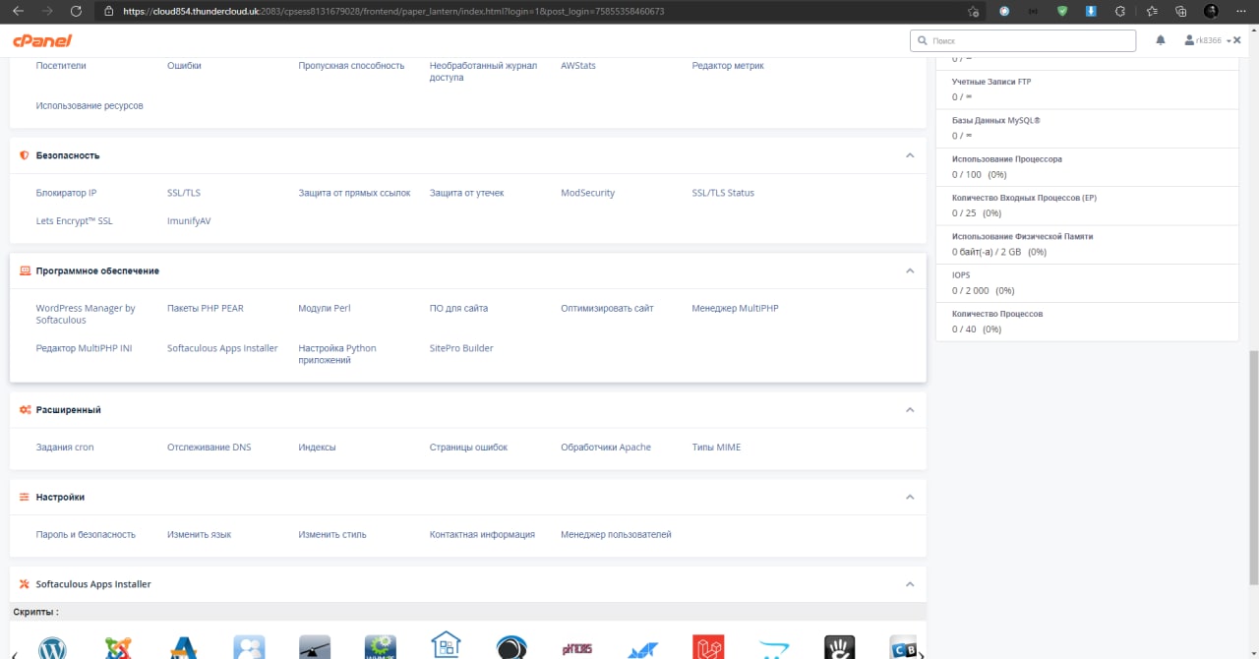
Task: Click the logout X icon next to rk8366
Action: point(1236,40)
